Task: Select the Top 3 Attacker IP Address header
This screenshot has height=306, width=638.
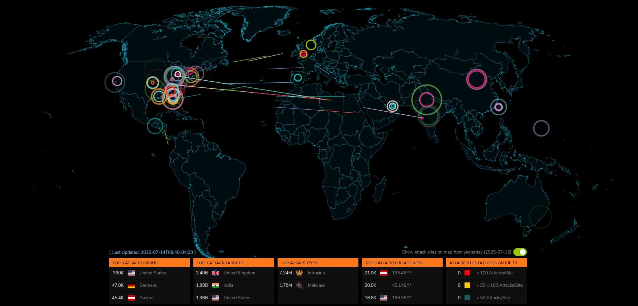Action: [402, 263]
